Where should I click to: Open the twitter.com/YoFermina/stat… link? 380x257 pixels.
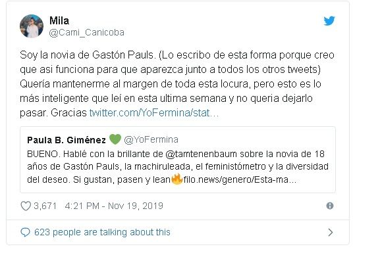154,113
